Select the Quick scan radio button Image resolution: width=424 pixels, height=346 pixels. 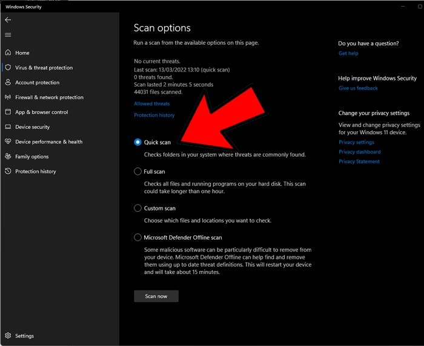click(x=137, y=142)
